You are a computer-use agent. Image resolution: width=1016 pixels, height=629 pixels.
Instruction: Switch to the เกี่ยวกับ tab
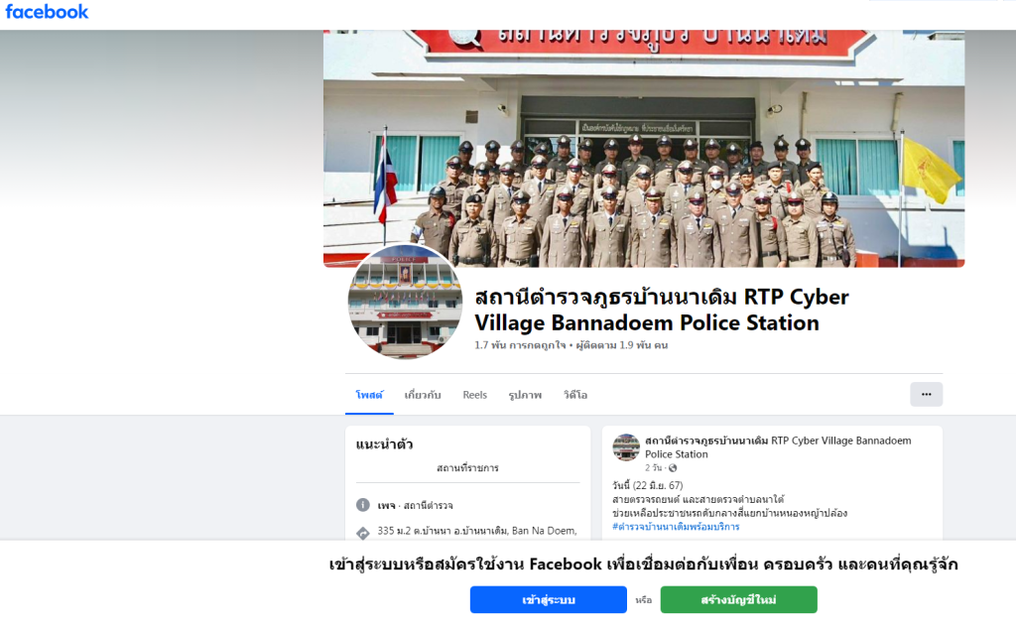[x=423, y=395]
